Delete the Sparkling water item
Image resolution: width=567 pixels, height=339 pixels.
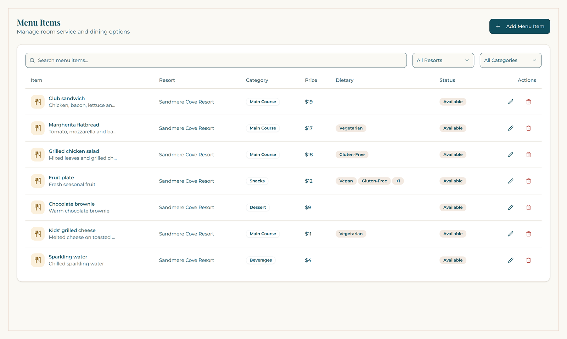(528, 260)
